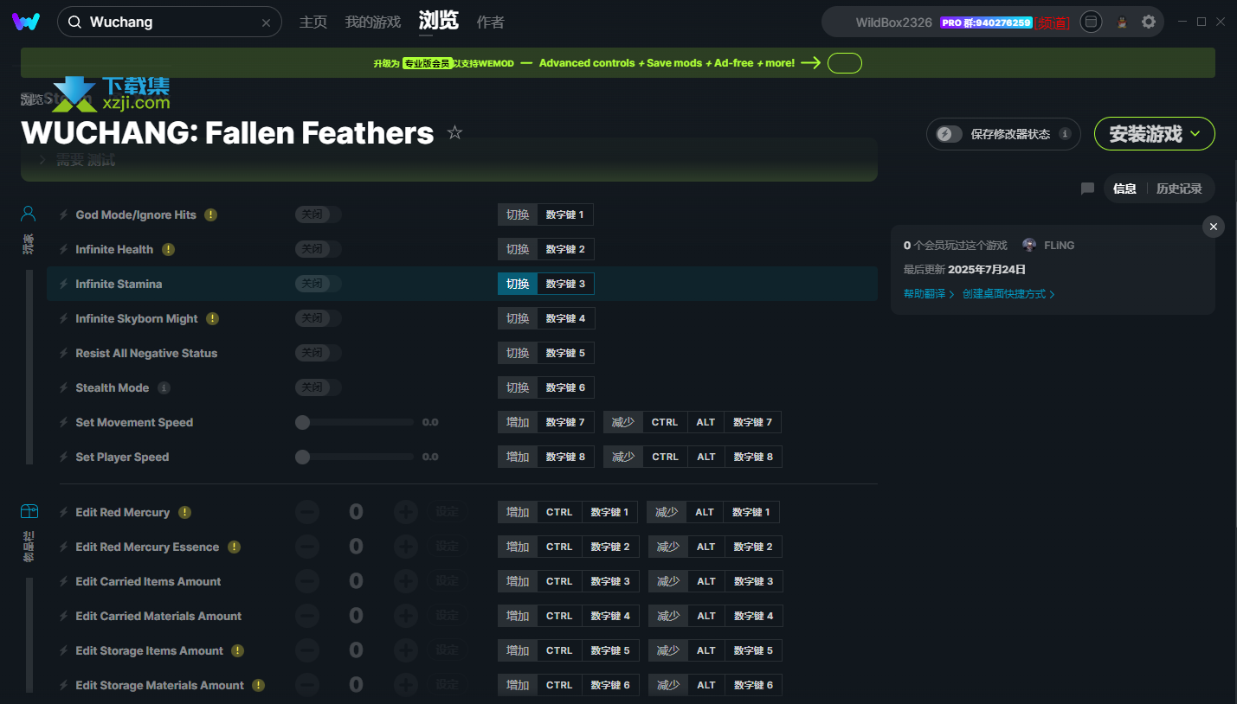Click the info icon beside 保存修改器状态
This screenshot has width=1237, height=704.
click(1065, 134)
